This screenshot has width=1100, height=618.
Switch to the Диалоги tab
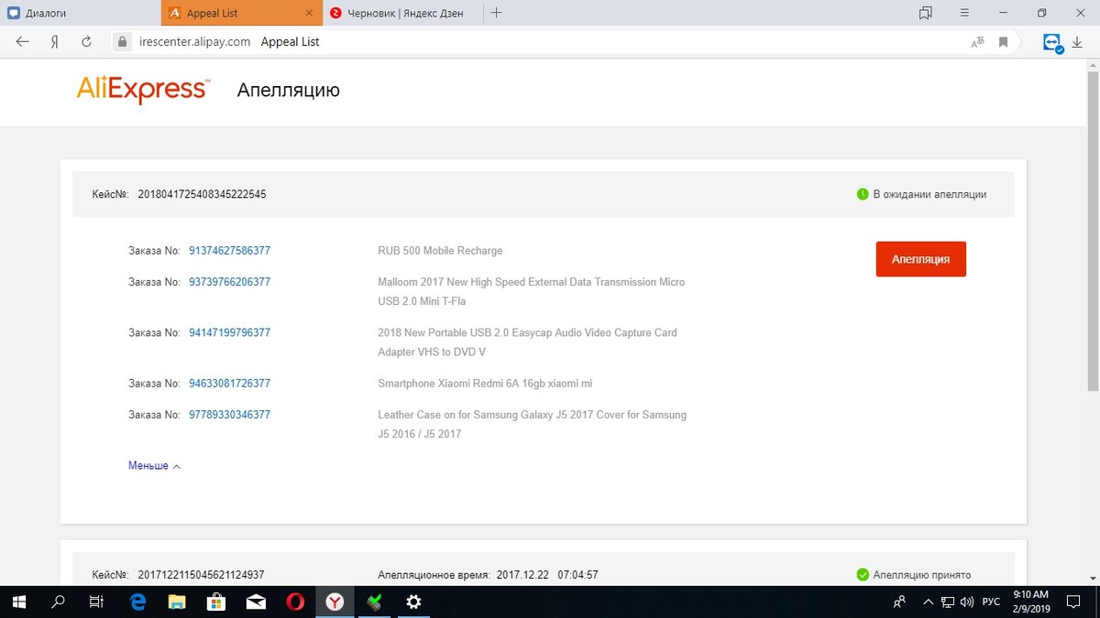[81, 13]
